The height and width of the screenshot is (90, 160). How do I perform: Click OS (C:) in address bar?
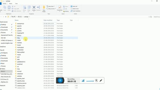coord(20,17)
